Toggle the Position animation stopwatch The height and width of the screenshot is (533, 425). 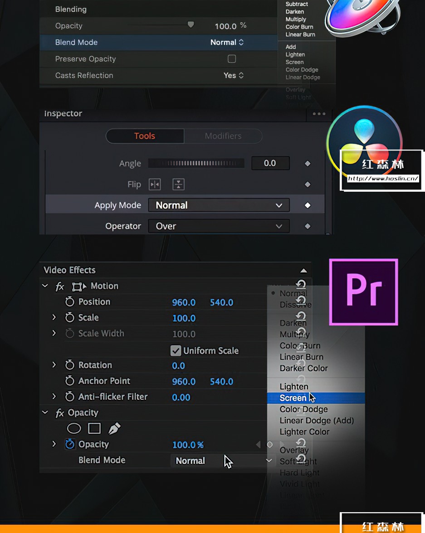(x=70, y=301)
